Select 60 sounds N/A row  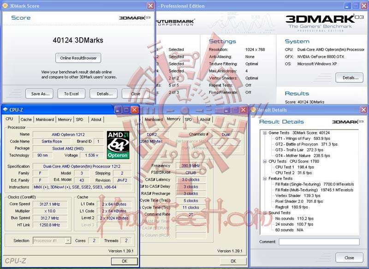(289, 230)
